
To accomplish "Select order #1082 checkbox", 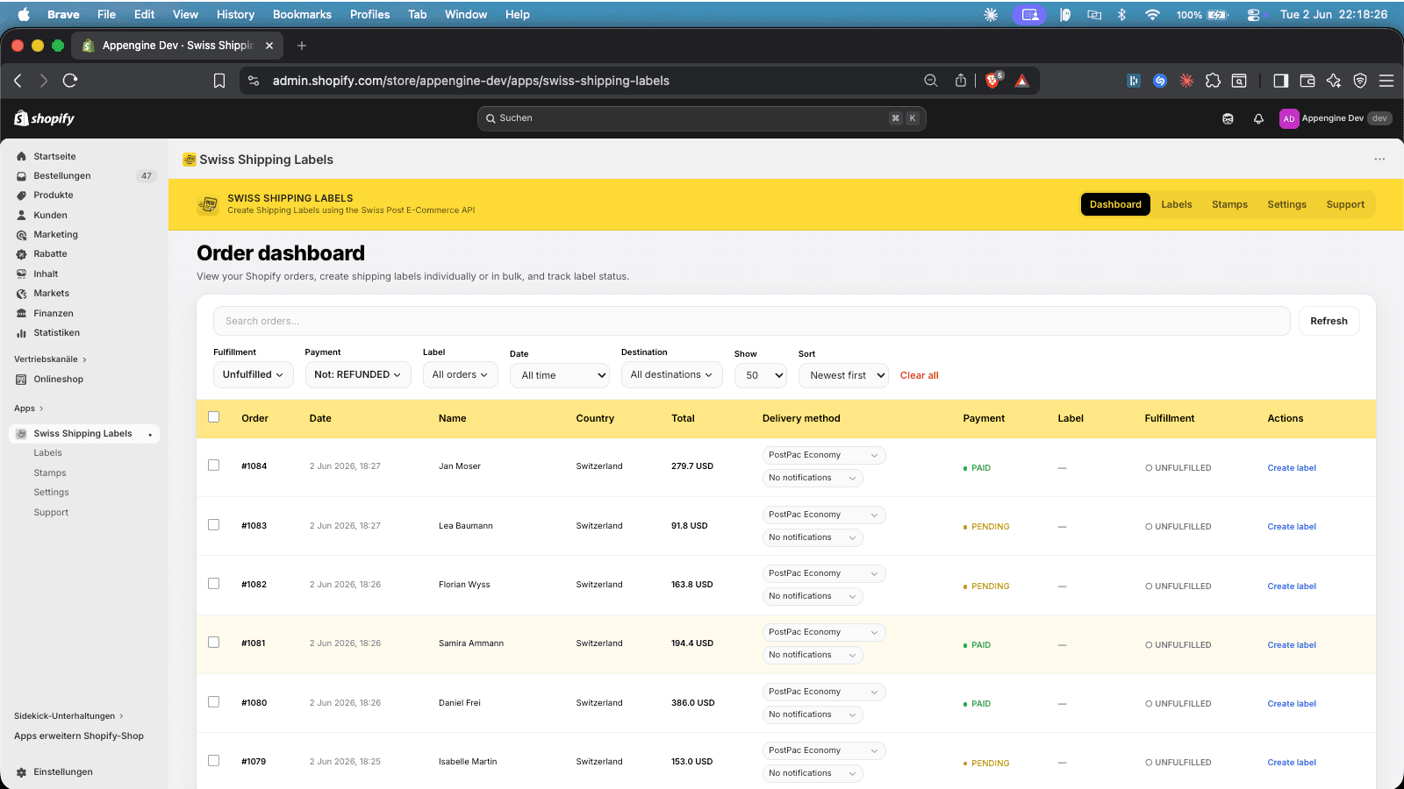I will [213, 583].
